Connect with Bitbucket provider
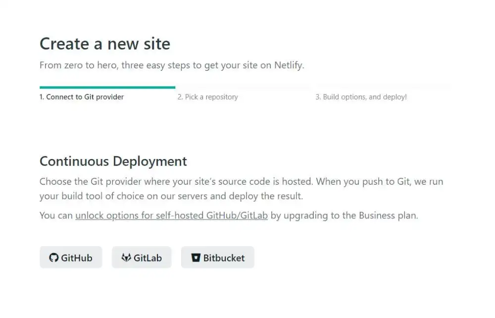Image resolution: width=495 pixels, height=318 pixels. [x=217, y=257]
